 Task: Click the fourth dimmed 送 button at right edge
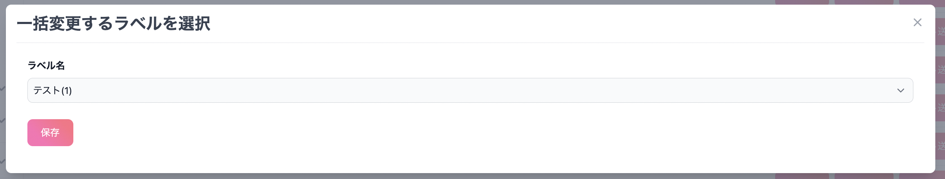940,146
